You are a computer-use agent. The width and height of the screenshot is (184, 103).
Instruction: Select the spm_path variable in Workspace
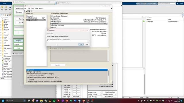pos(150,21)
